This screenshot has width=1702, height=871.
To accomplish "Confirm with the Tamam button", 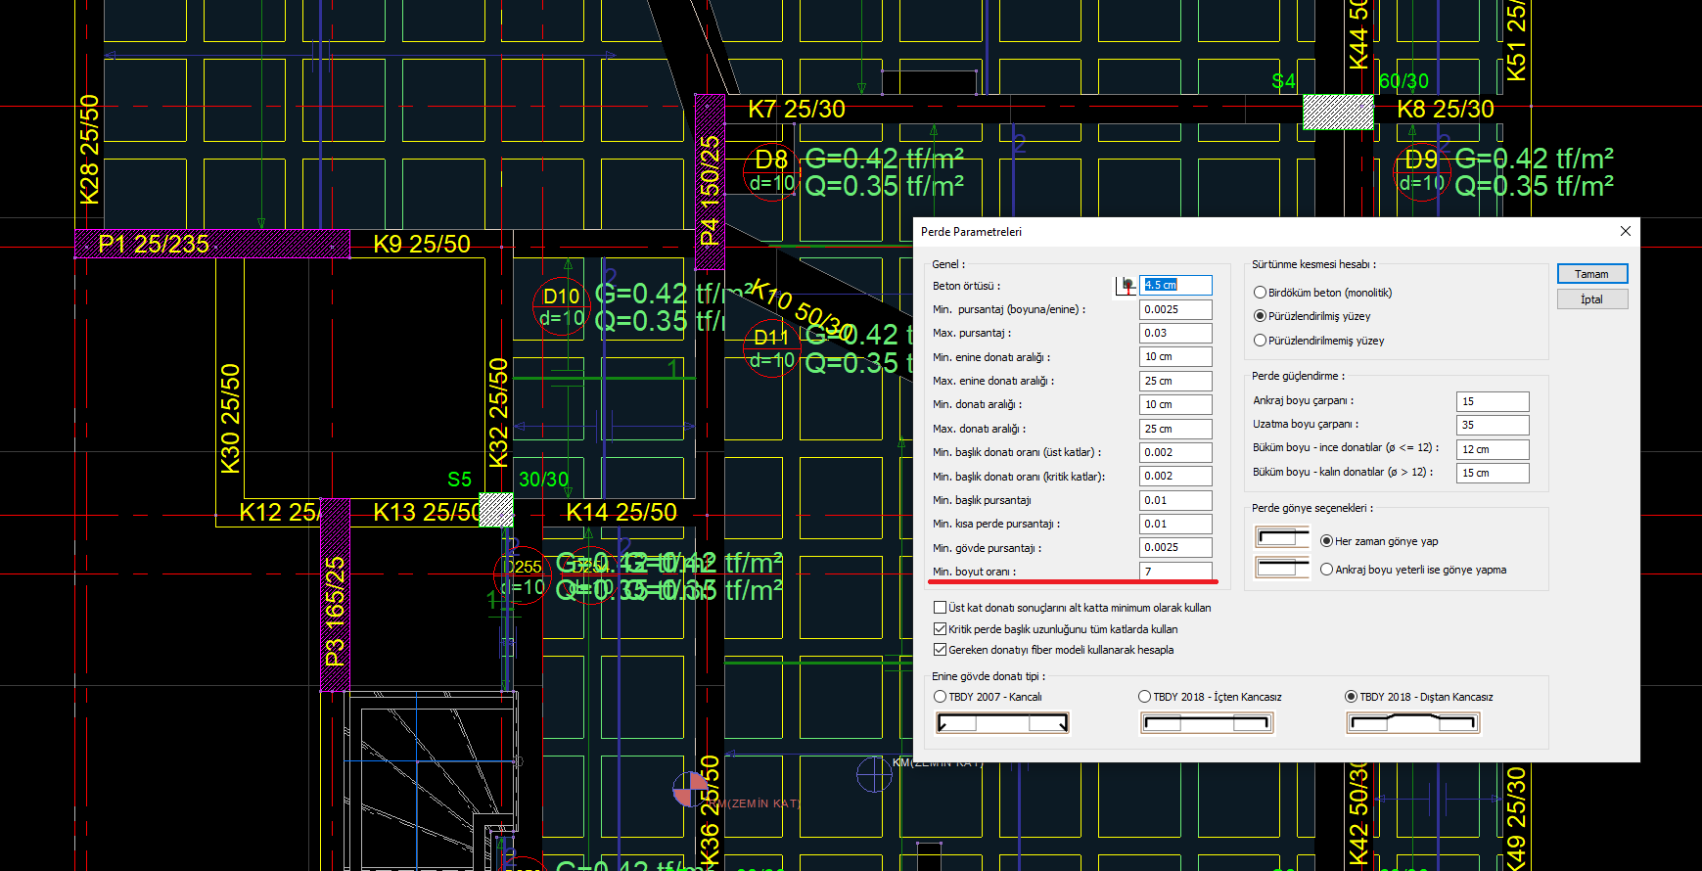I will click(1592, 274).
